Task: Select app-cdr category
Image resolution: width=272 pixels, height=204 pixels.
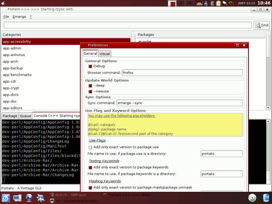Action: pyautogui.click(x=41, y=81)
